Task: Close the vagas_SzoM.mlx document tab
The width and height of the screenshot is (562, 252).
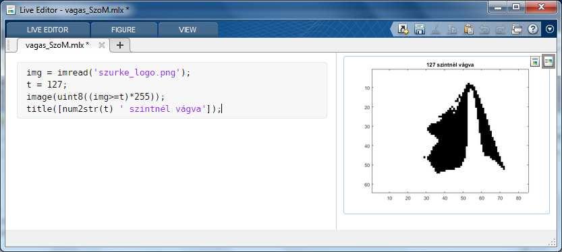Action: [102, 45]
